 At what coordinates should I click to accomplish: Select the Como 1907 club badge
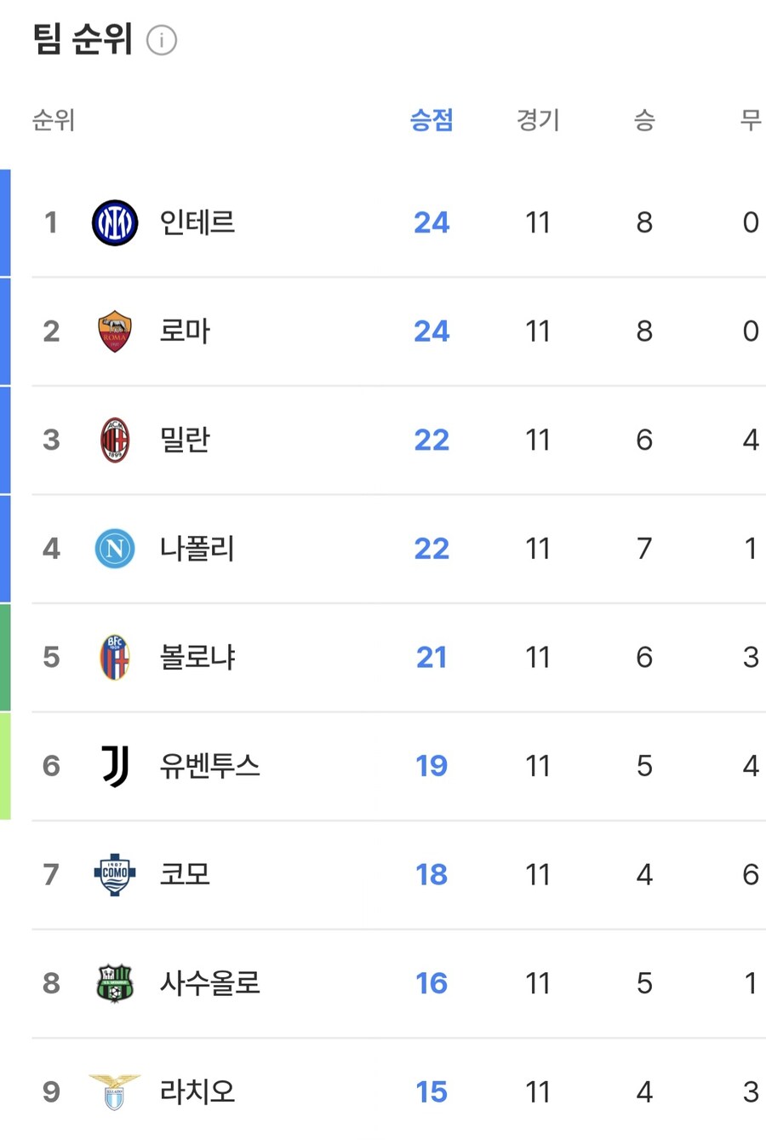pyautogui.click(x=115, y=874)
